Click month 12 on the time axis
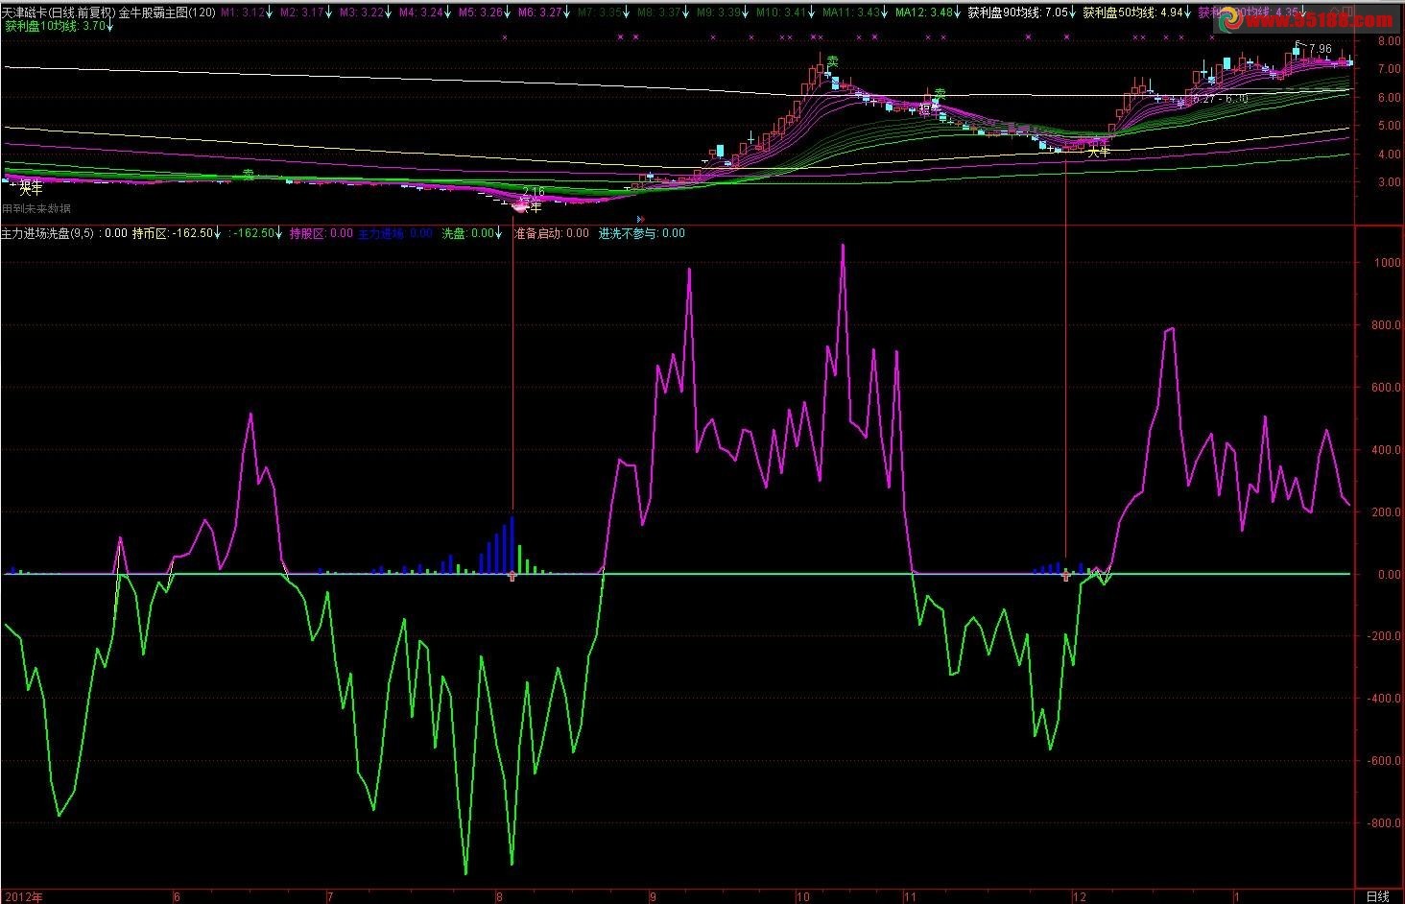This screenshot has width=1405, height=904. click(x=1080, y=897)
